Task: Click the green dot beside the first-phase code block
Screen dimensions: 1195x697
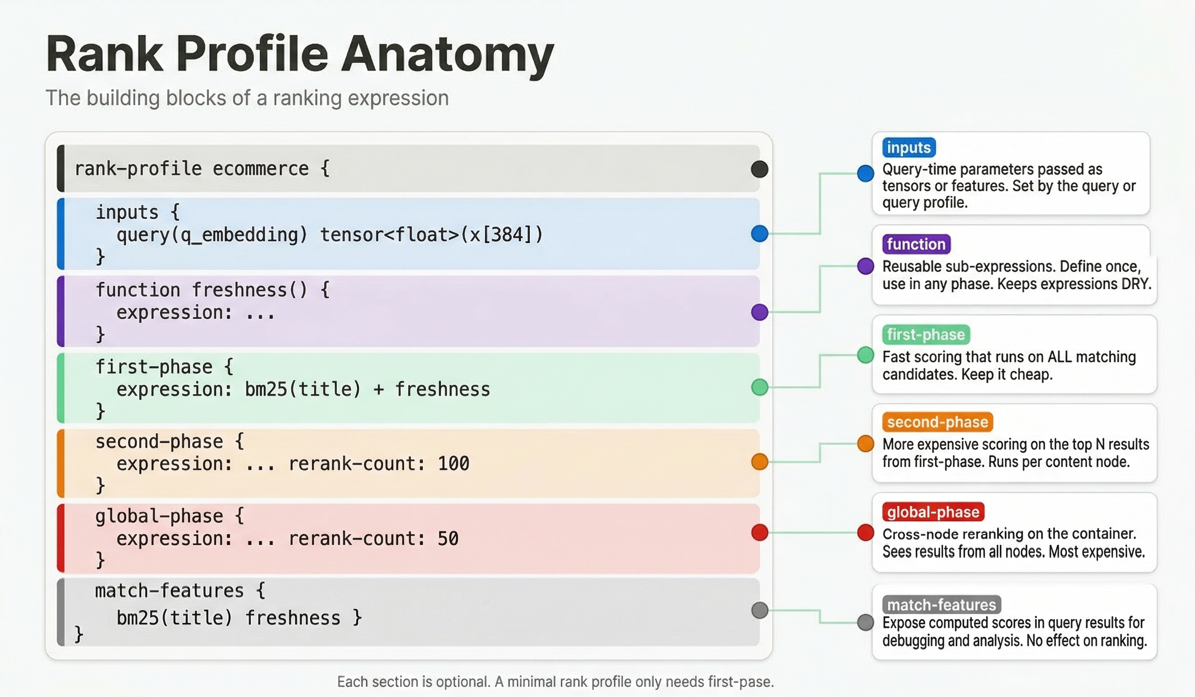Action: (759, 387)
